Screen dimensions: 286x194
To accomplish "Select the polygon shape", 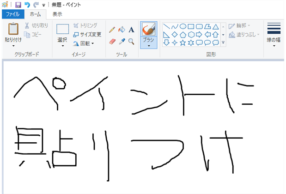I will click(207, 27).
